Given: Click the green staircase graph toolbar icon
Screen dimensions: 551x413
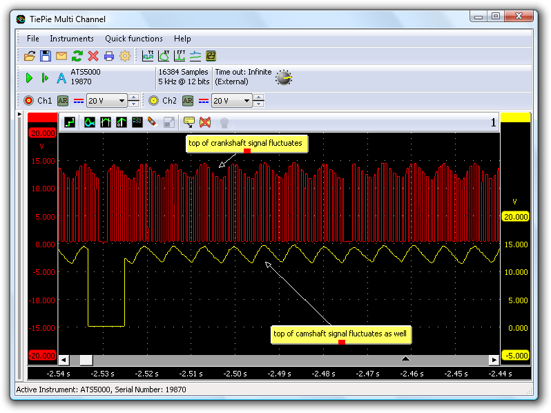Looking at the screenshot, I should pos(70,122).
